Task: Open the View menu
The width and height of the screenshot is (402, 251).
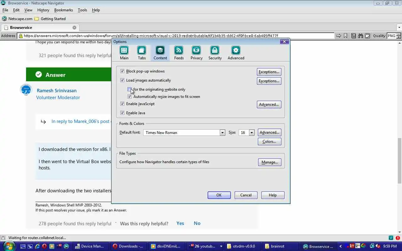Action: [28, 10]
